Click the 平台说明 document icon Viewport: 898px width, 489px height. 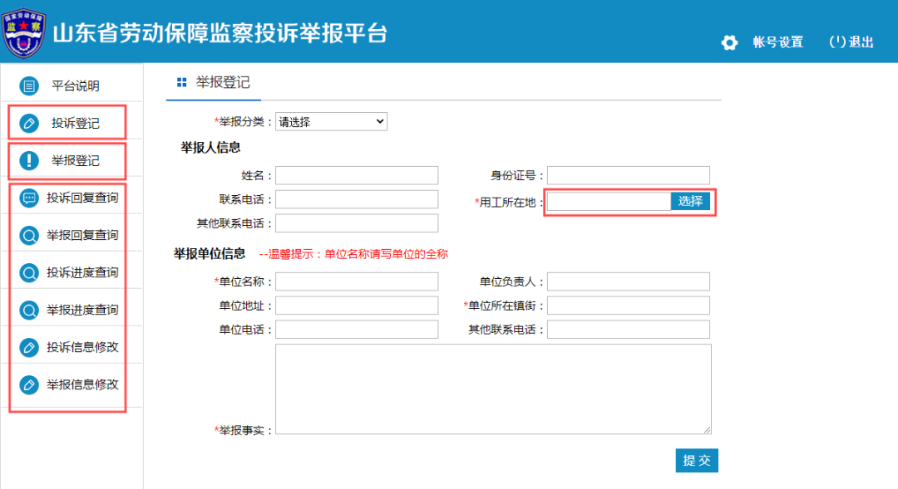[30, 86]
